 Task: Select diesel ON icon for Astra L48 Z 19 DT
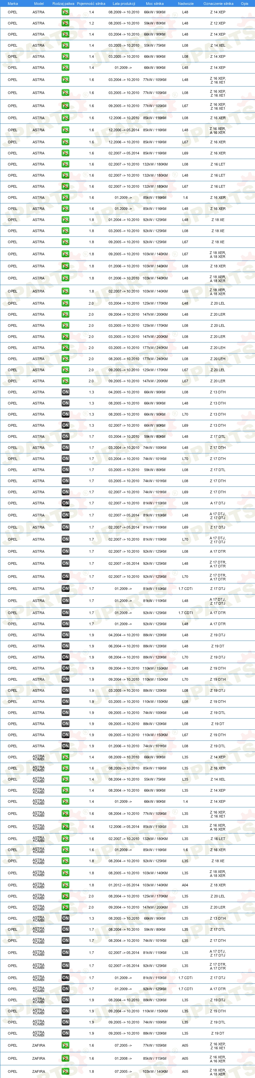pos(65,646)
